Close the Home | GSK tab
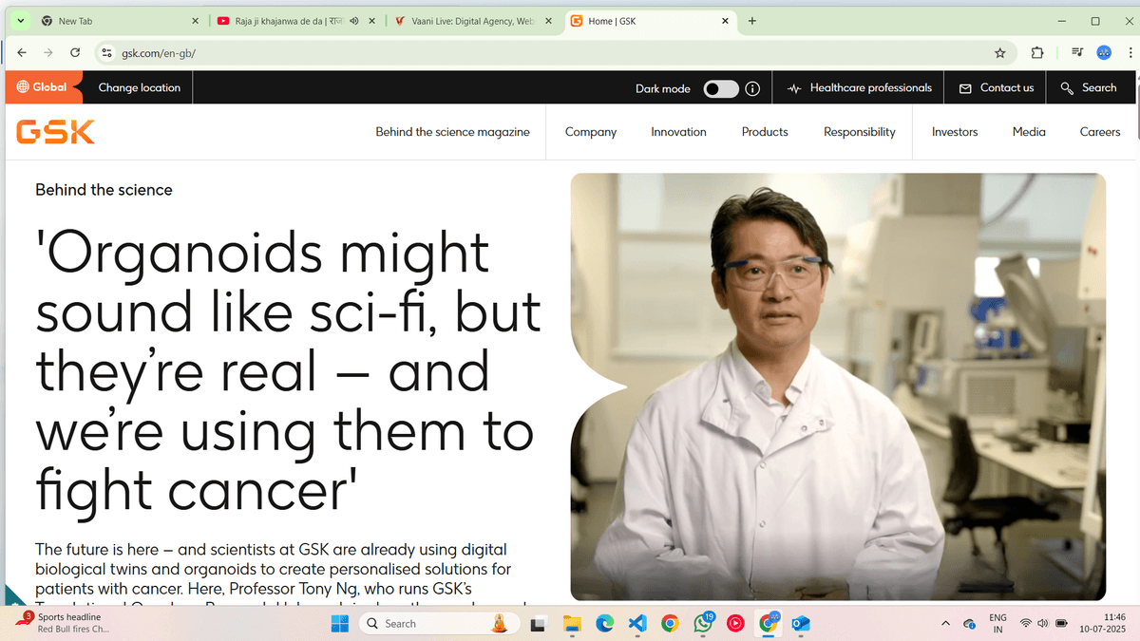This screenshot has height=641, width=1140. 726,21
